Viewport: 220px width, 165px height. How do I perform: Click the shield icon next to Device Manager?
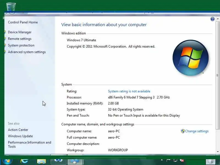pyautogui.click(x=5, y=32)
